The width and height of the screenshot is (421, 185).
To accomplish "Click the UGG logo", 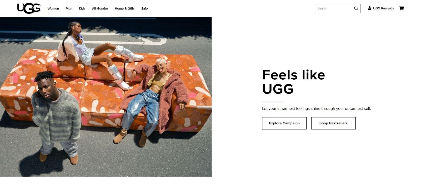I will click(29, 8).
